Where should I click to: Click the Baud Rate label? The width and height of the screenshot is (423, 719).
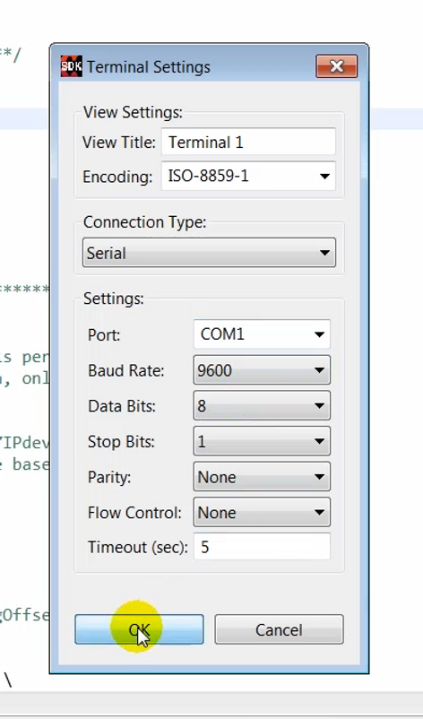126,370
